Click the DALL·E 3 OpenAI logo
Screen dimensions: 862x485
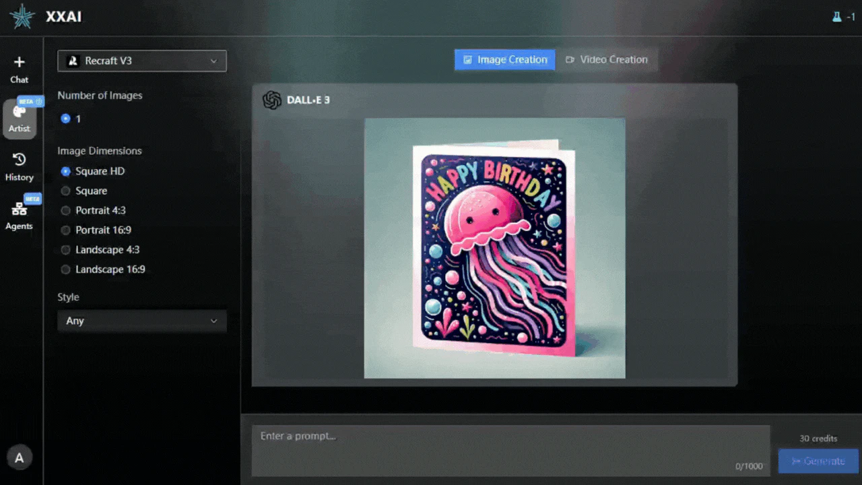(x=272, y=100)
